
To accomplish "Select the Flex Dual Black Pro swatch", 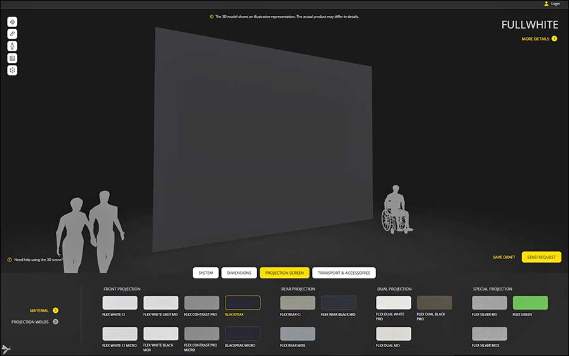I will [434, 303].
